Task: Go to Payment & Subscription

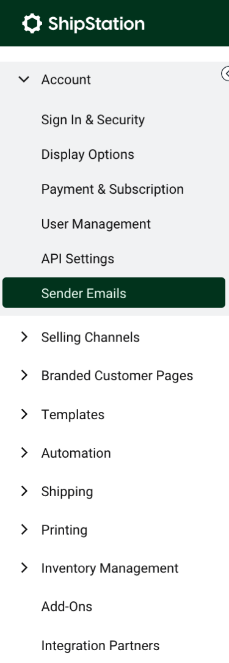Action: (x=112, y=189)
